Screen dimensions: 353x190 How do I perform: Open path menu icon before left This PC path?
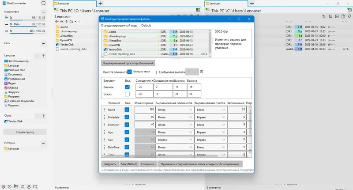coord(56,10)
